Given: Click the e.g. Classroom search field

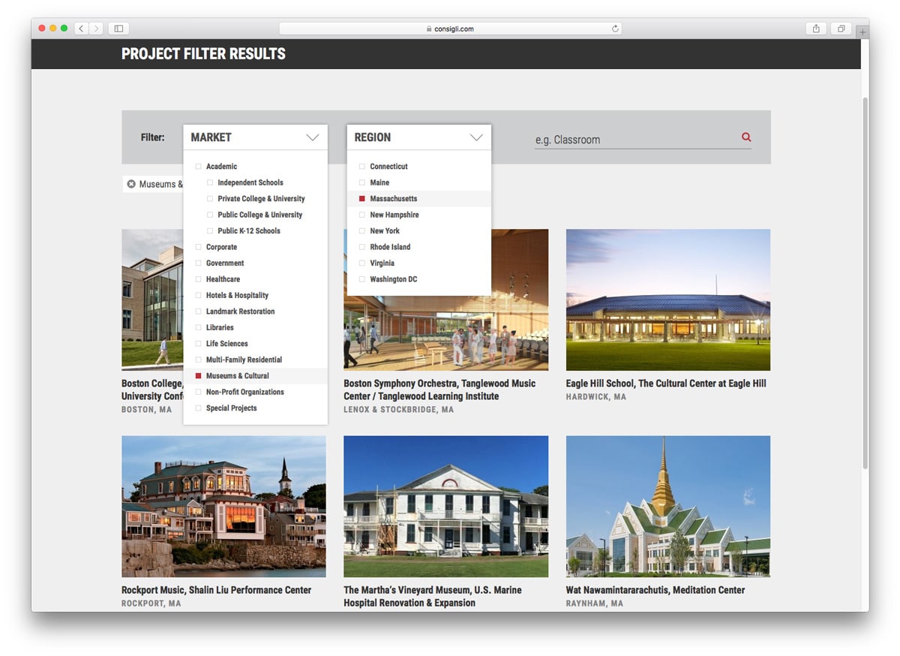Looking at the screenshot, I should point(636,140).
